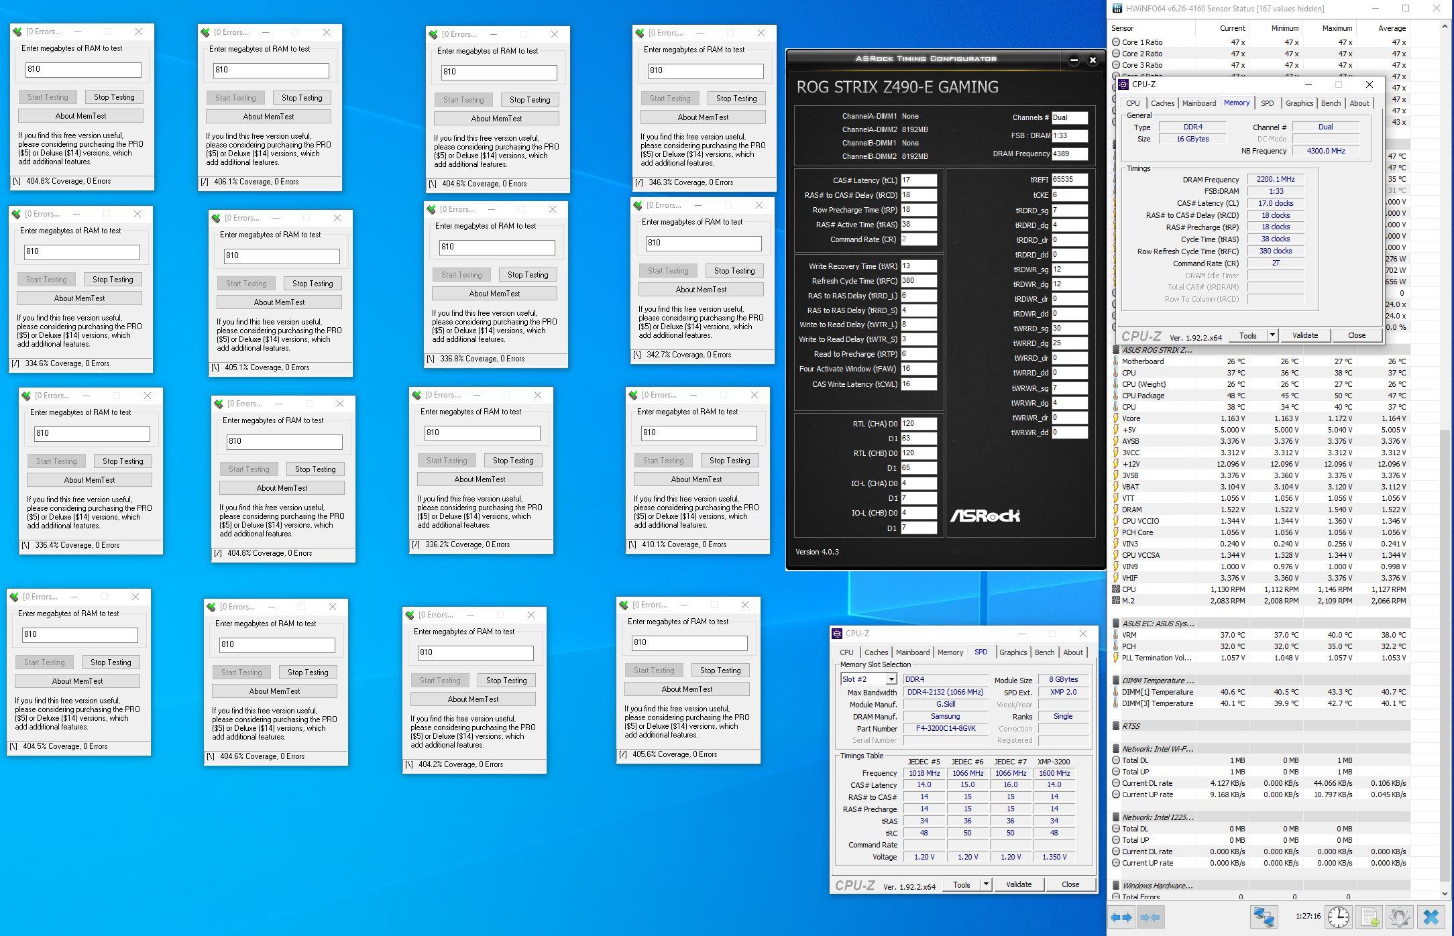Screen dimensions: 1454x936
Task: Stop Testing in 405.6% coverage MemTest
Action: (x=720, y=670)
